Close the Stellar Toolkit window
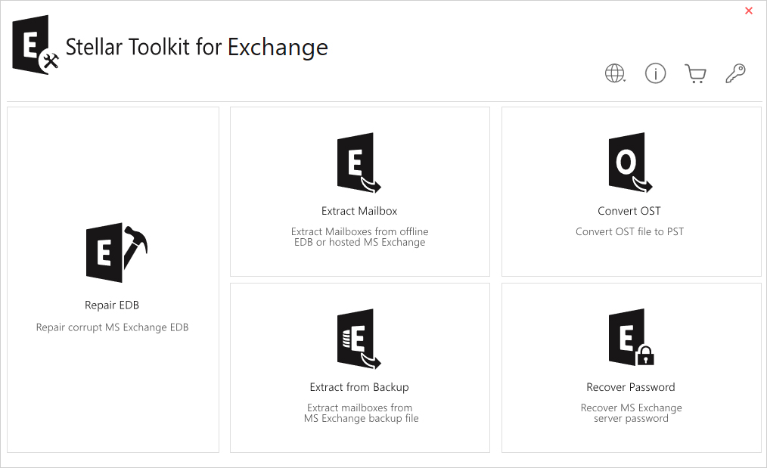The width and height of the screenshot is (767, 468). [x=748, y=11]
